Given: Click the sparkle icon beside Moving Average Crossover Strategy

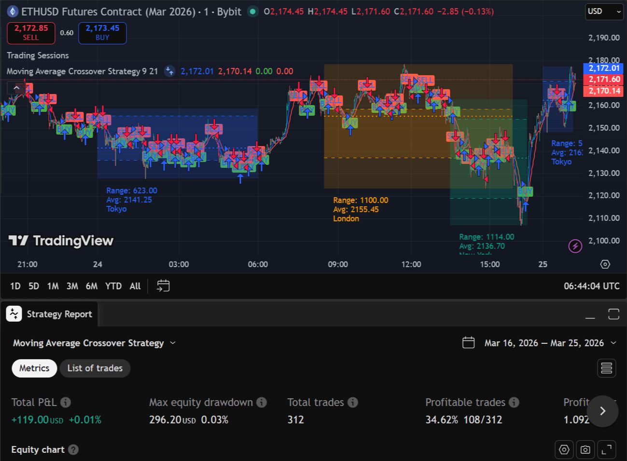Looking at the screenshot, I should (169, 71).
